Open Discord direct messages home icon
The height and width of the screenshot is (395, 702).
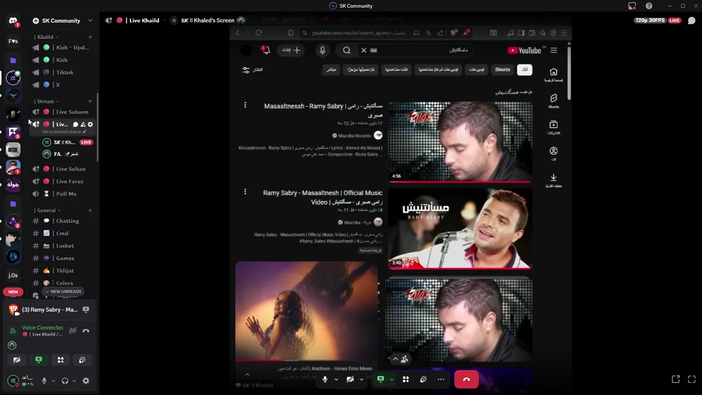[13, 21]
